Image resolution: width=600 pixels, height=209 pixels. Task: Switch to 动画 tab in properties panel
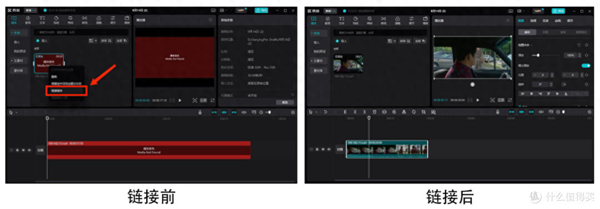[558, 21]
